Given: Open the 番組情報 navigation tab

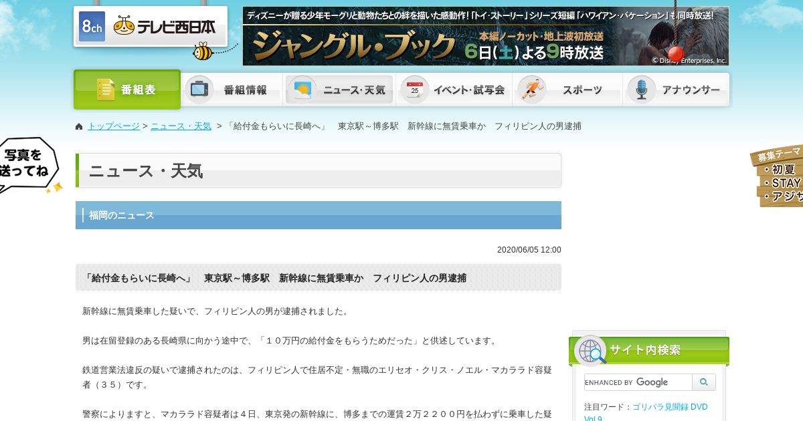Looking at the screenshot, I should tap(232, 90).
